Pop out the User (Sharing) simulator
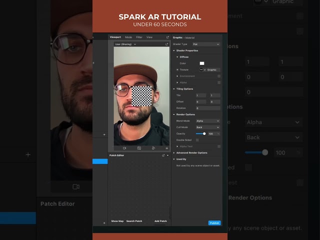 166,44
